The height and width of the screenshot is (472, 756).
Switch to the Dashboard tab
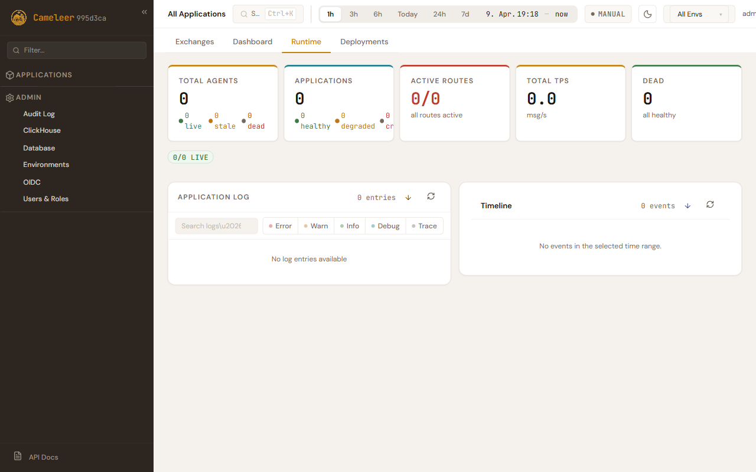(252, 42)
